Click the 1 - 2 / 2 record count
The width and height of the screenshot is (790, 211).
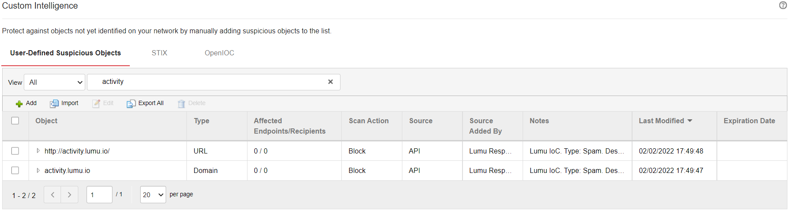coord(24,195)
